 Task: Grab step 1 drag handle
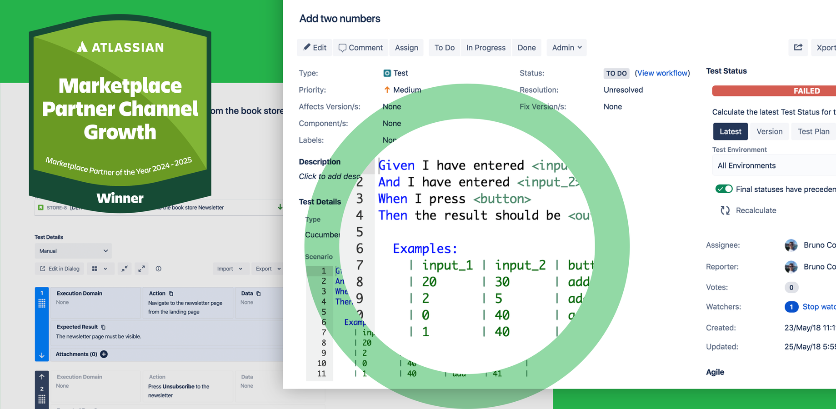click(x=42, y=303)
